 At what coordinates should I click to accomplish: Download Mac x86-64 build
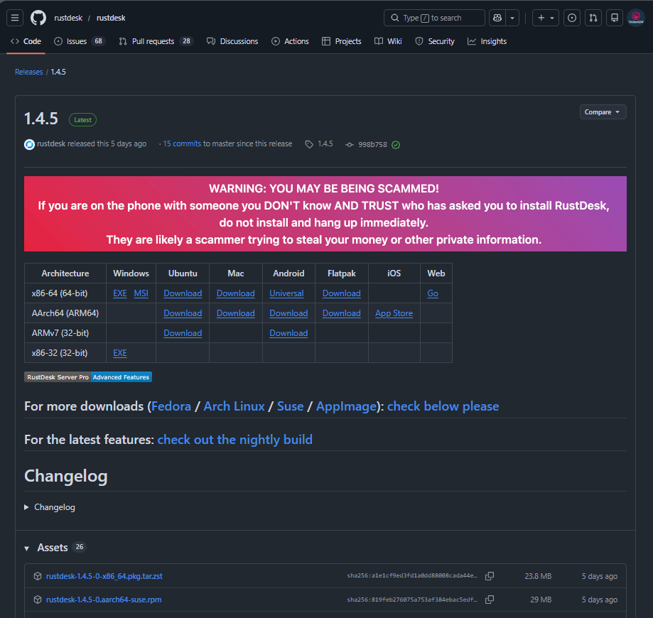[x=236, y=293]
